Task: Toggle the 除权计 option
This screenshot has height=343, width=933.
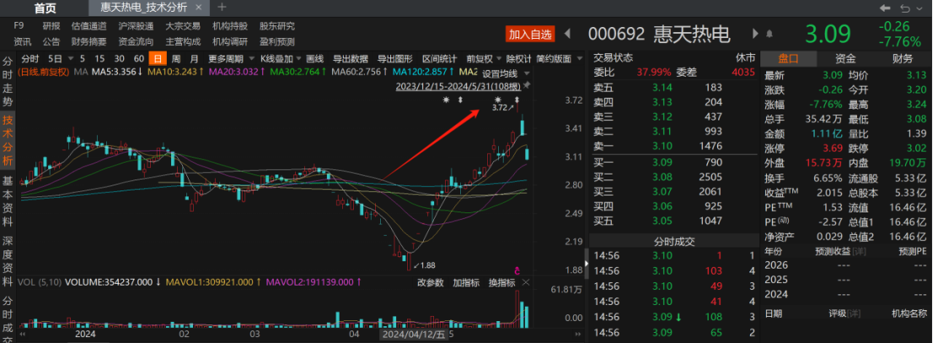Action: (518, 59)
